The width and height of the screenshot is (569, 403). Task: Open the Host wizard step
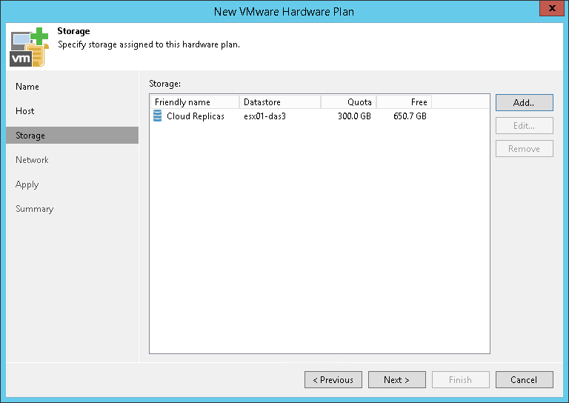[x=25, y=111]
